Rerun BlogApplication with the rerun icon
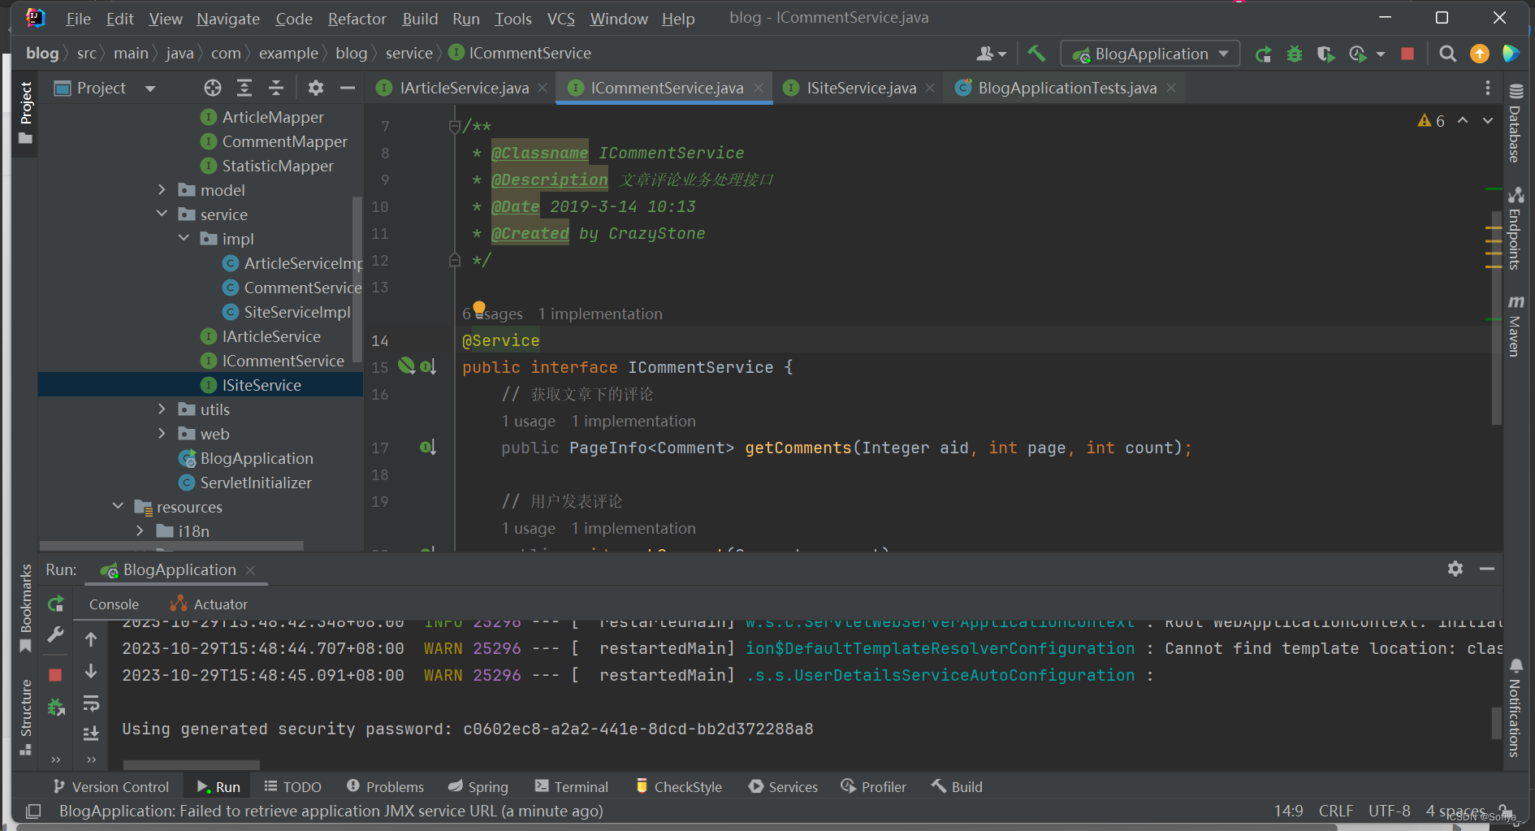 tap(1264, 54)
